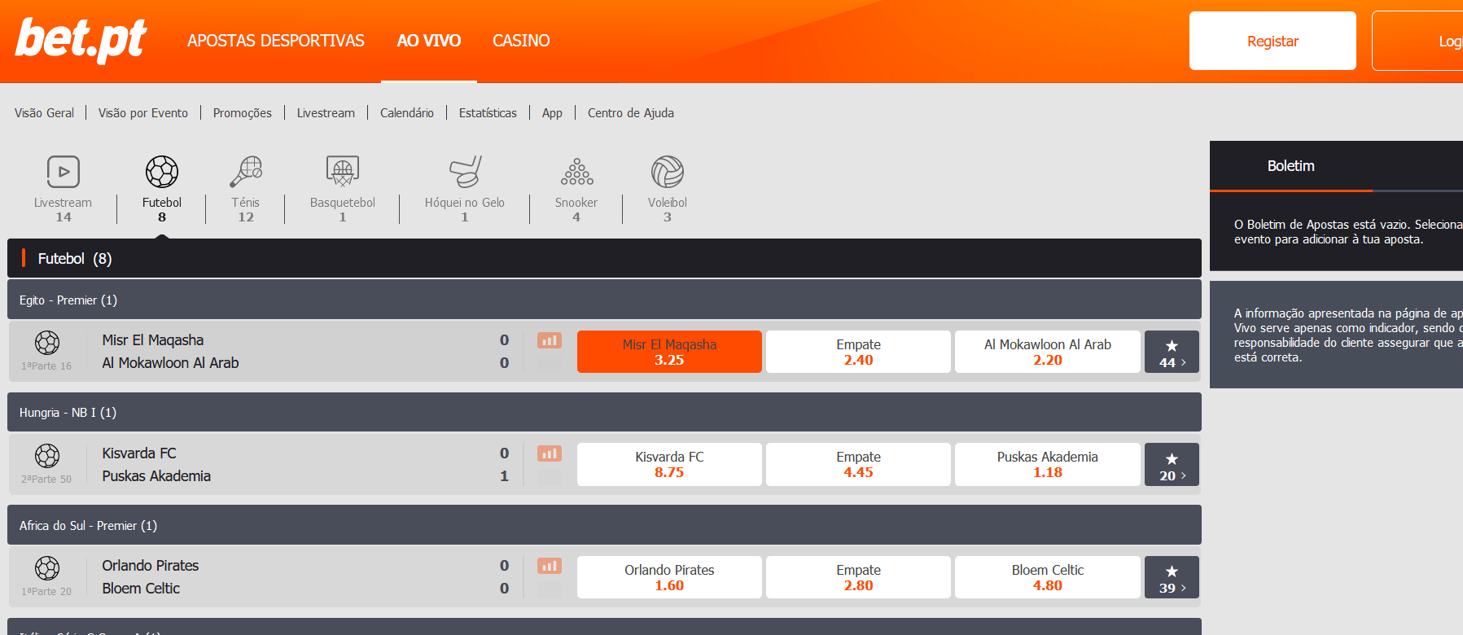Click the bet.pt logo
The image size is (1463, 635).
[x=81, y=40]
